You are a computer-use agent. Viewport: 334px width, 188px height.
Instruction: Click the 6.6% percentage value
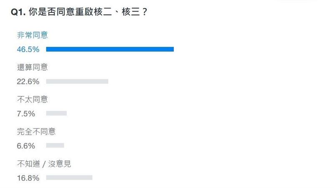click(x=26, y=146)
